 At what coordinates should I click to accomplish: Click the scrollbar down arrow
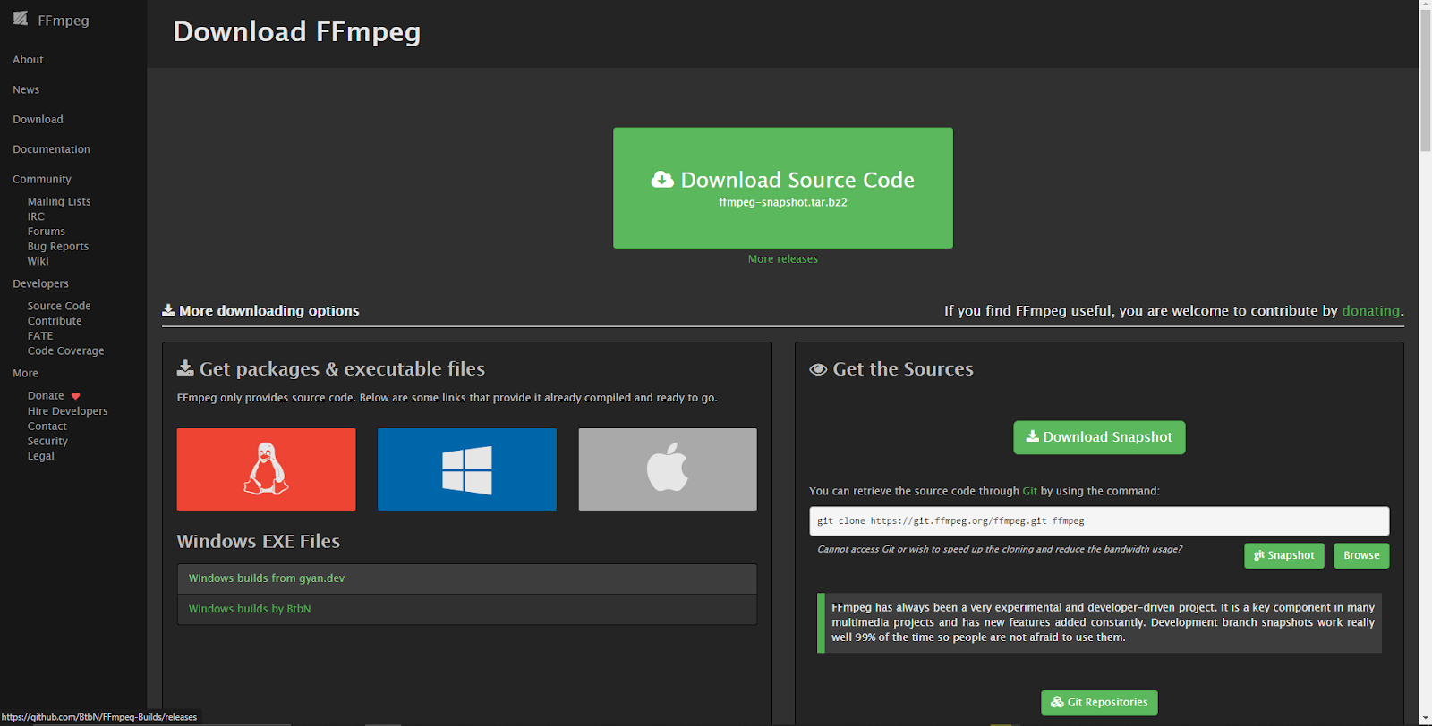click(1426, 719)
